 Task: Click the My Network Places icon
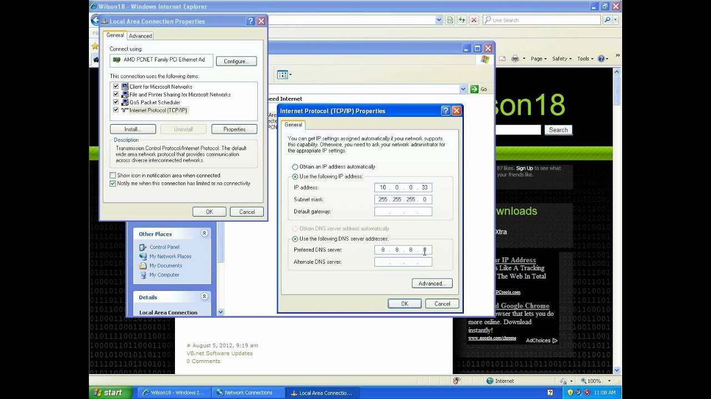tap(144, 257)
